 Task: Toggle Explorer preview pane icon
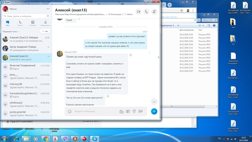click(208, 26)
